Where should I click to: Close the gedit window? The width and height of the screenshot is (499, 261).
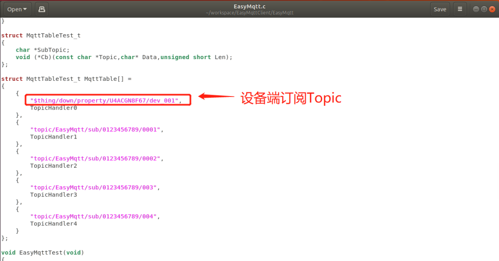tap(492, 9)
